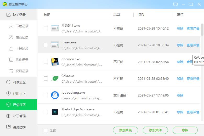Open the feedback message icon in title bar

tap(175, 4)
